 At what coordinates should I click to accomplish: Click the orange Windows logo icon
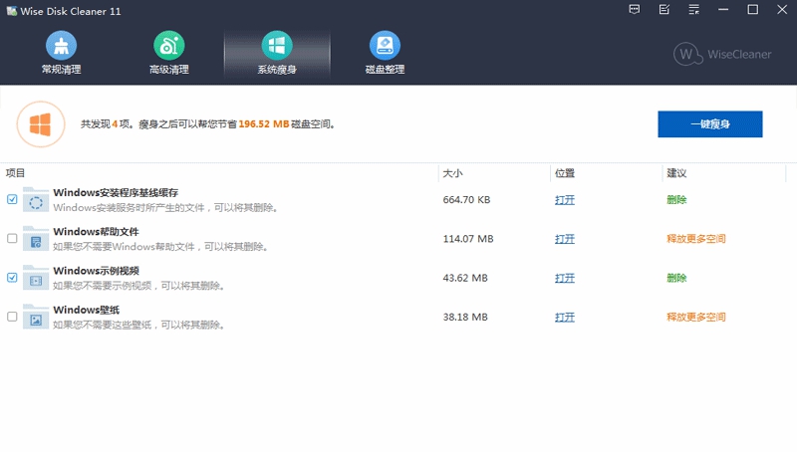coord(41,124)
